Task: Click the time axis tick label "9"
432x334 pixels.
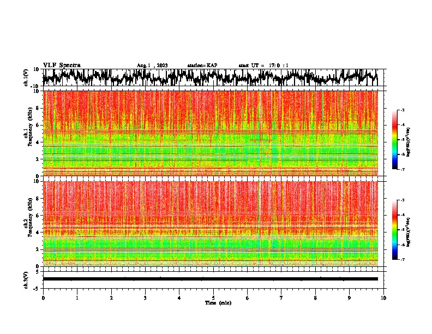Action: [x=349, y=298]
